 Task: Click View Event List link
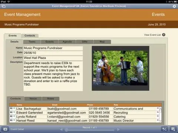pyautogui.click(x=152, y=35)
